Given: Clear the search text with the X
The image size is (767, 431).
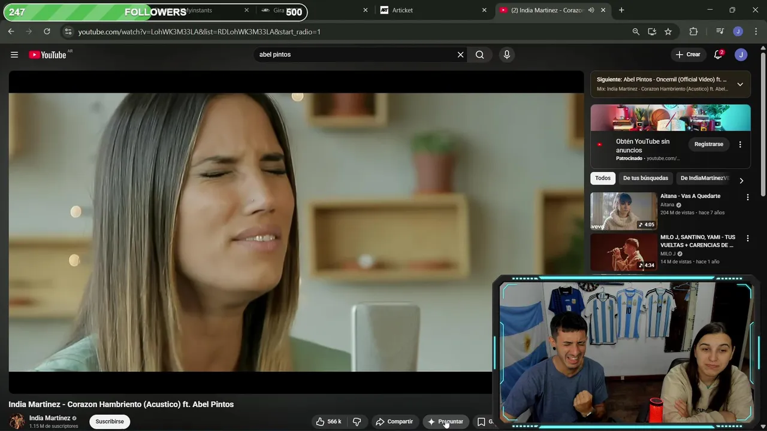Looking at the screenshot, I should (x=460, y=54).
